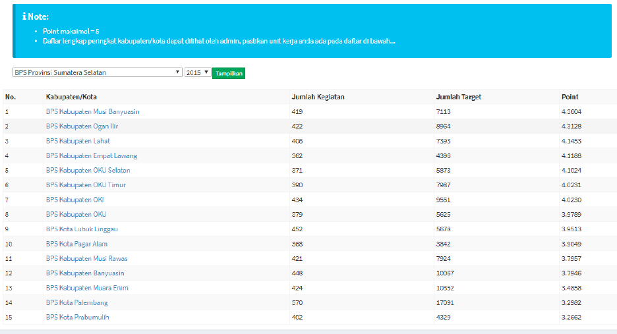Click the BPS Kota Prabumulih link
Image resolution: width=617 pixels, height=334 pixels.
[77, 317]
